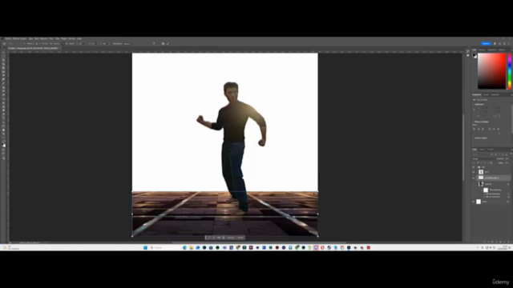Screen dimensions: 513x288
Task: Cancel the transform in the options bar
Action: click(x=163, y=43)
